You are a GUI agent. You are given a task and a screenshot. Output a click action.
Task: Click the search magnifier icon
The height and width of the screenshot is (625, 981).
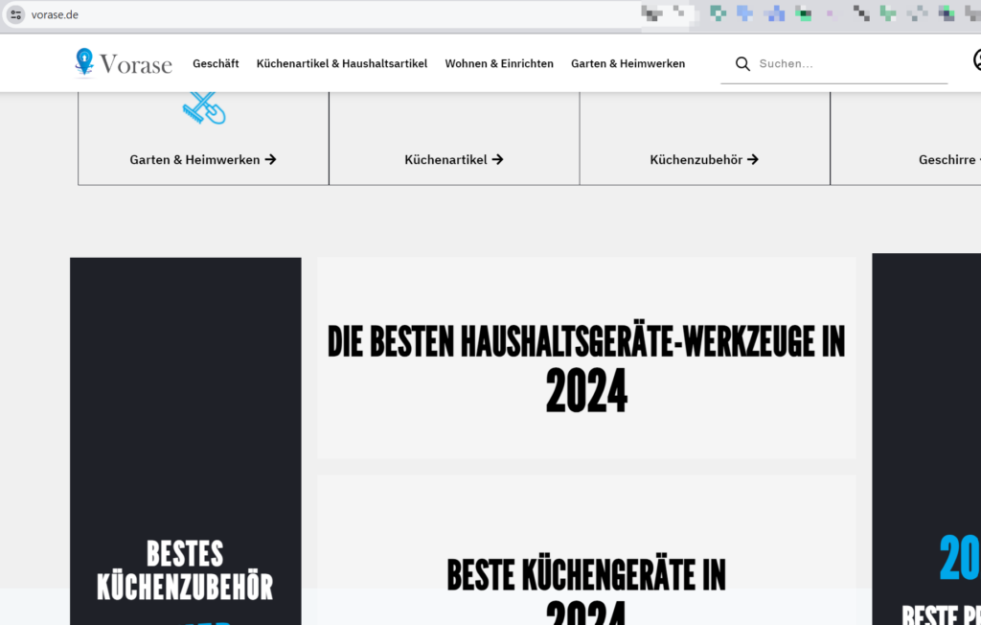pos(742,63)
